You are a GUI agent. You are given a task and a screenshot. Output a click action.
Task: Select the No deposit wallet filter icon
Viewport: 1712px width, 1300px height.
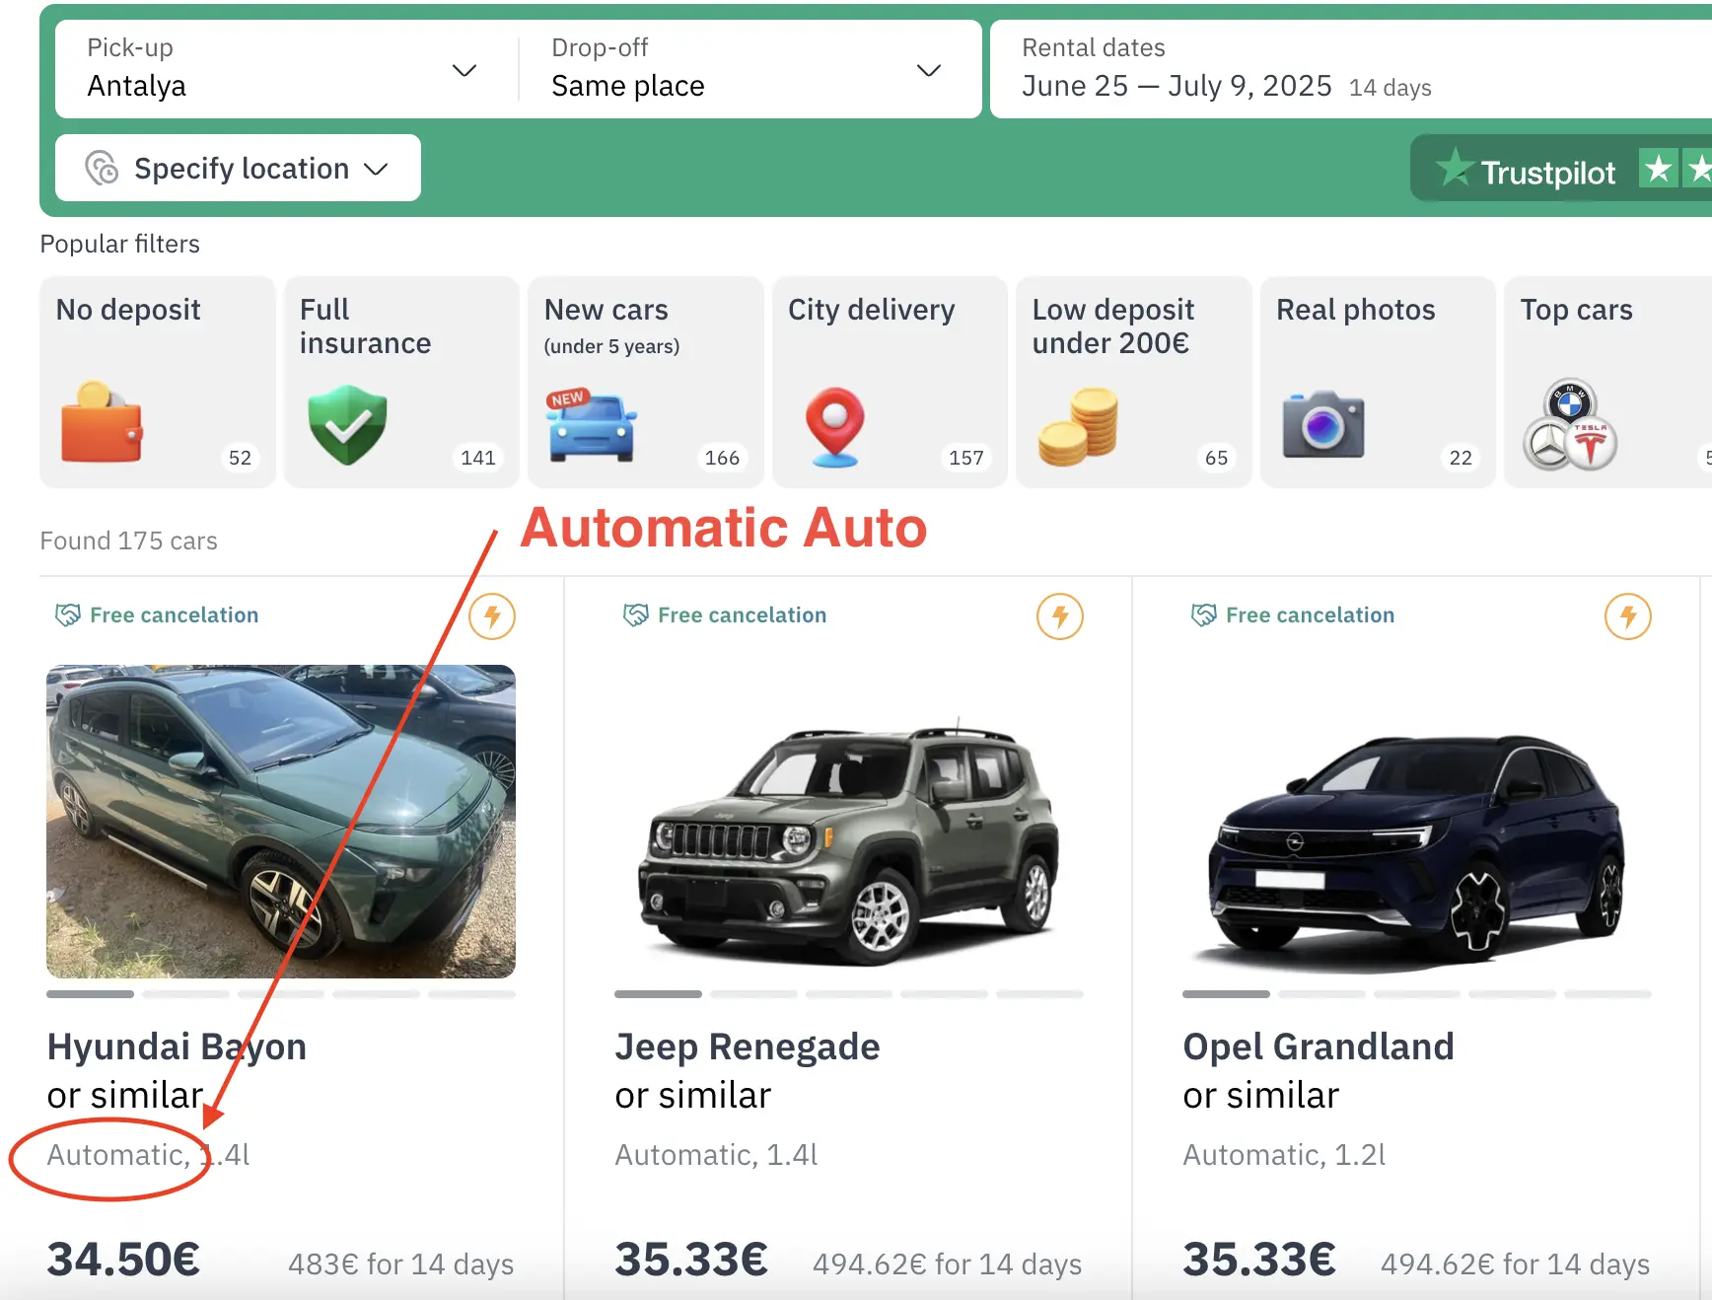tap(100, 426)
